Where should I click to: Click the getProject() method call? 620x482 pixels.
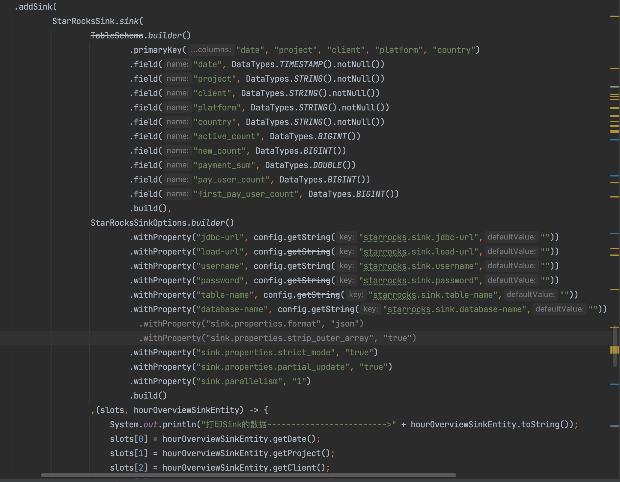pos(301,453)
